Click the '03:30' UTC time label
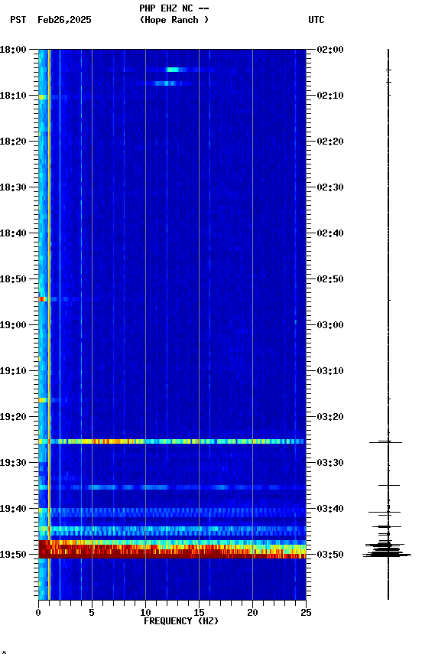Image resolution: width=422 pixels, height=661 pixels. (x=330, y=463)
